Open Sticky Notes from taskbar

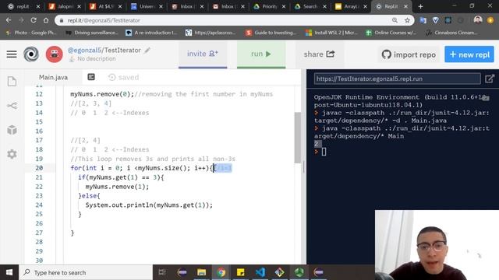tap(241, 272)
